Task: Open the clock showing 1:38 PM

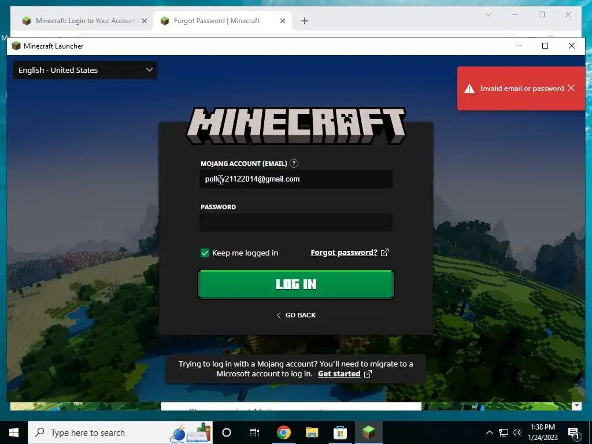Action: pos(543,432)
